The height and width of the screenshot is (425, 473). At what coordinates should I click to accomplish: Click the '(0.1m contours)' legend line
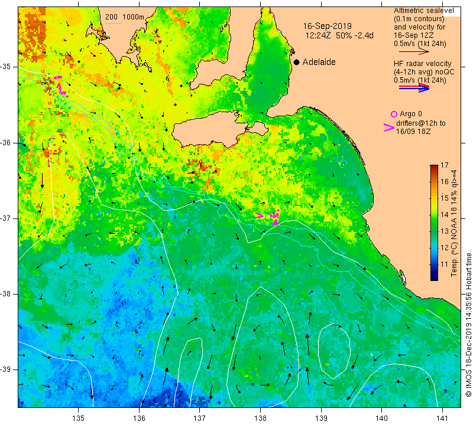pos(419,19)
